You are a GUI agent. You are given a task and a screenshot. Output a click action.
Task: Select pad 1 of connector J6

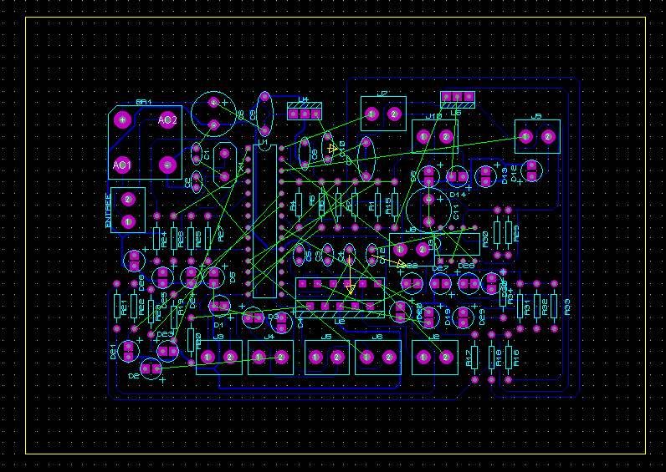point(366,357)
